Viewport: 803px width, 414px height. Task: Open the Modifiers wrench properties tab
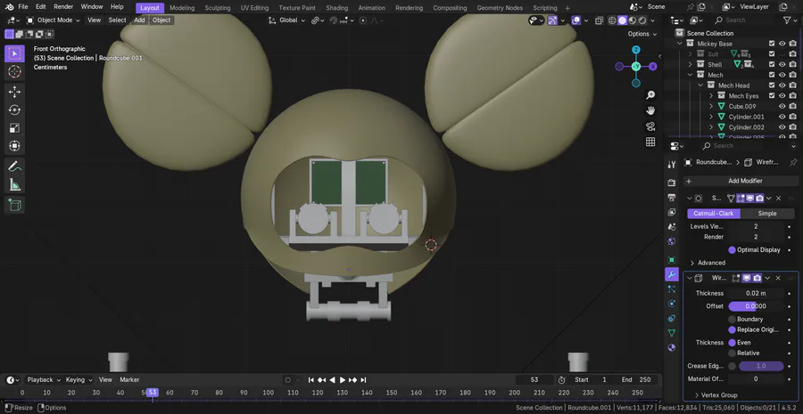tap(672, 274)
